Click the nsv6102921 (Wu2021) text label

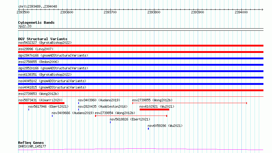click(x=157, y=106)
